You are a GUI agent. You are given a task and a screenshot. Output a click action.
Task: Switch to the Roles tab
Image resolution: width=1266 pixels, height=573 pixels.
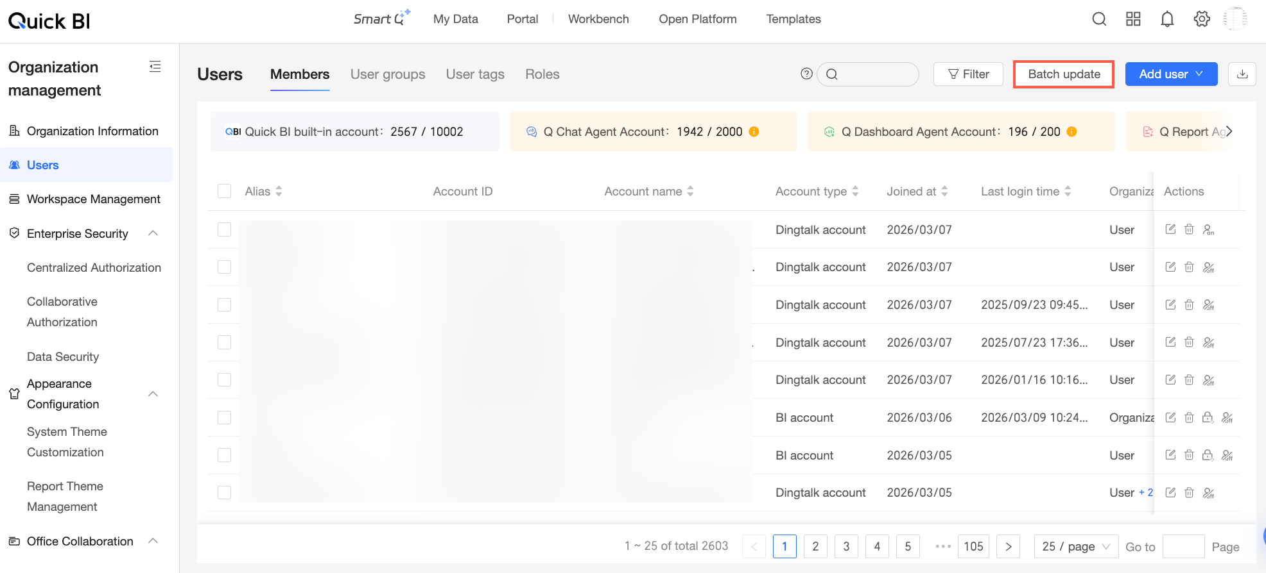pos(542,74)
